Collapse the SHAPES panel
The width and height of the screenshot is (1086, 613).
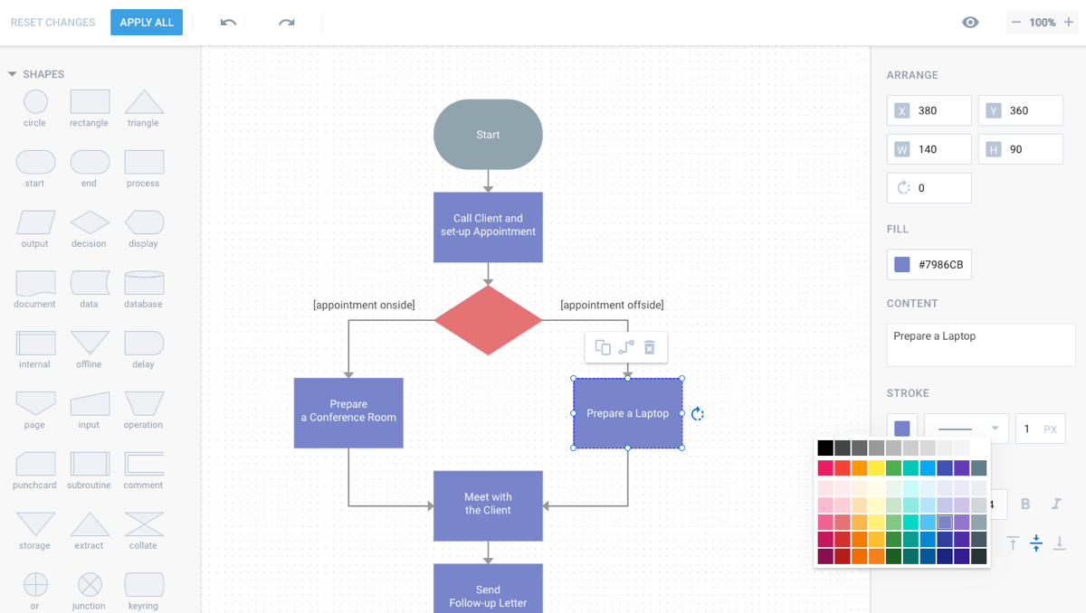[x=14, y=74]
